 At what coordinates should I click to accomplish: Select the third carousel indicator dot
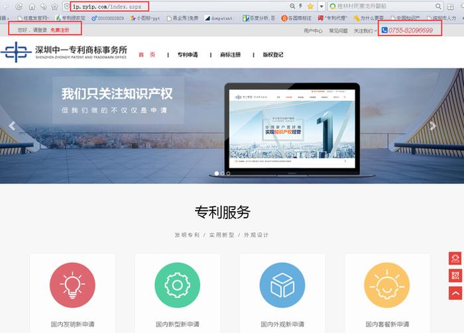pos(229,173)
